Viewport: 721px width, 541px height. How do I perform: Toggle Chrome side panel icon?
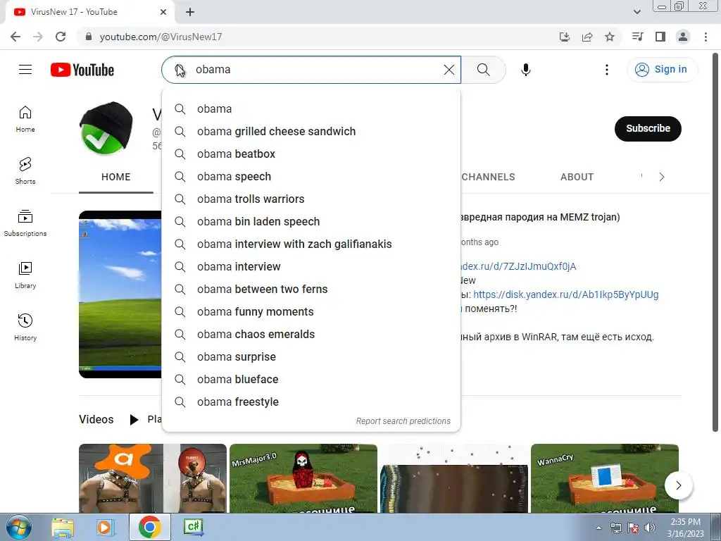[x=660, y=37]
